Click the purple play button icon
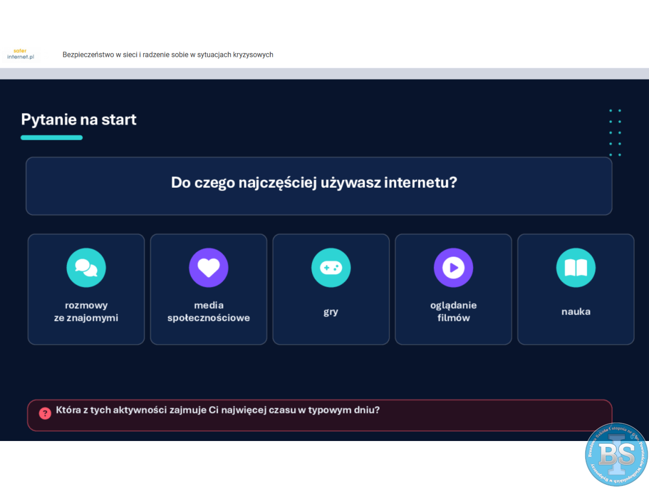649x487 pixels. coord(453,267)
